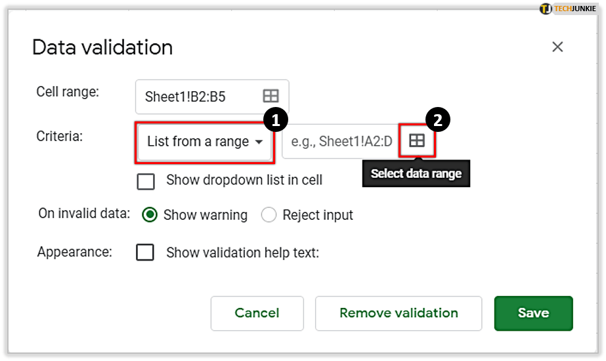Click the black number 2 marker
This screenshot has height=361, width=606.
tap(438, 119)
